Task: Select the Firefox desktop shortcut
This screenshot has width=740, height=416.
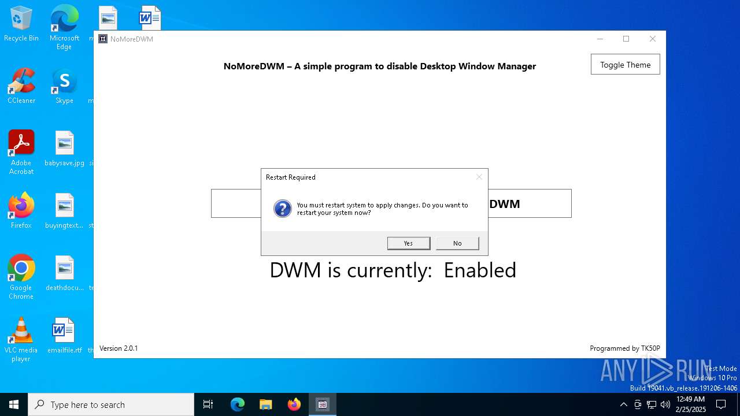Action: pos(21,211)
